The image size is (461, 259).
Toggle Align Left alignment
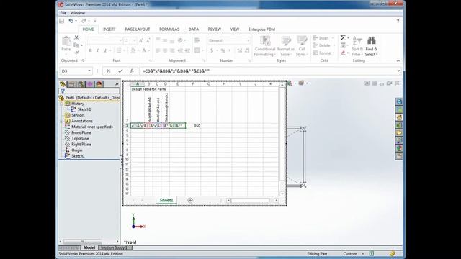(158, 50)
